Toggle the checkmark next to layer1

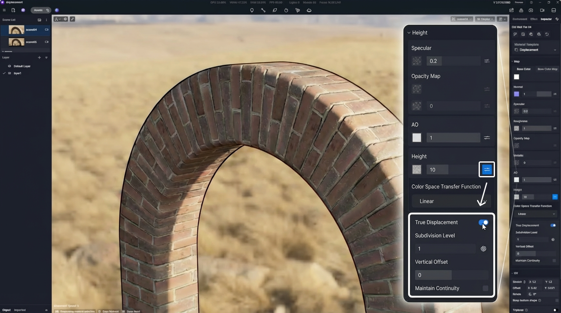point(4,73)
